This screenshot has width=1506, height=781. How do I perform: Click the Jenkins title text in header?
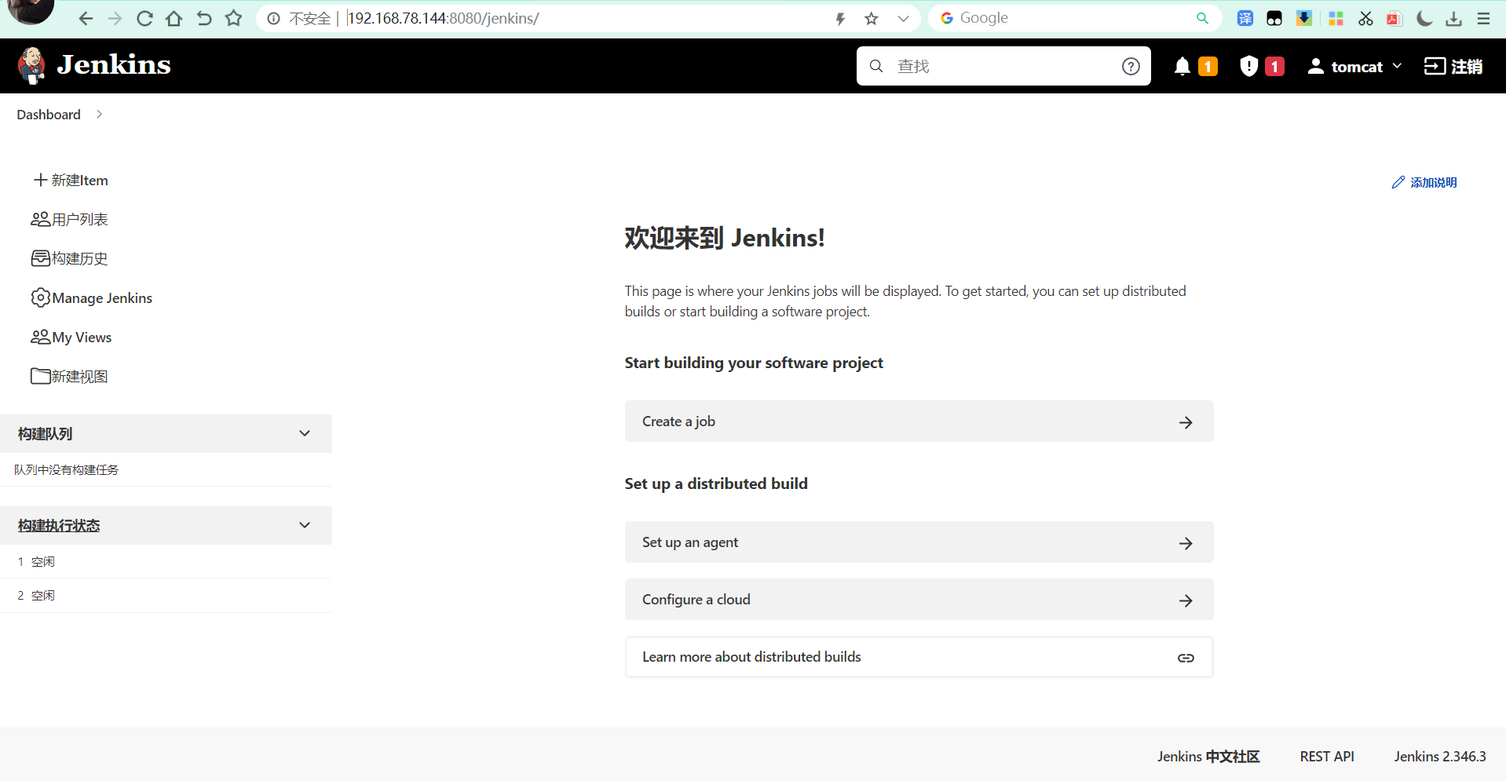114,65
